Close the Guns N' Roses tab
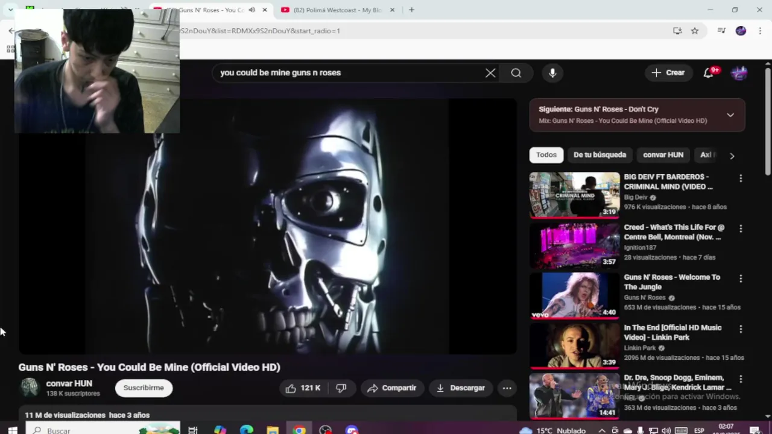This screenshot has height=434, width=772. [264, 10]
